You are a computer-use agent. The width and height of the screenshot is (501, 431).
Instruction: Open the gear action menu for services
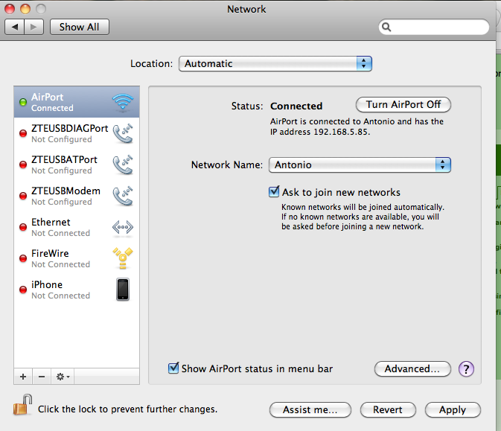pos(63,377)
